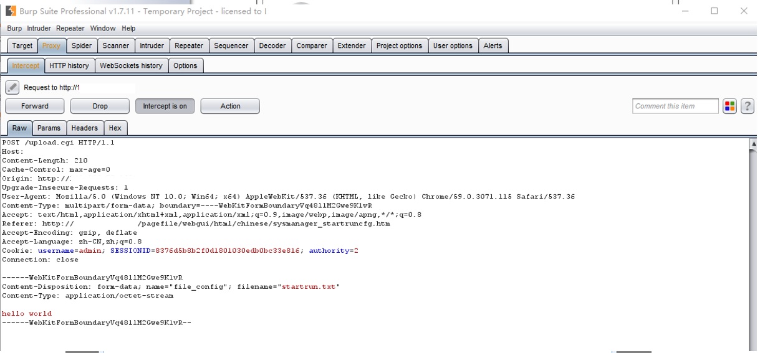The width and height of the screenshot is (760, 353).
Task: Open the Decoder tab
Action: (x=272, y=46)
